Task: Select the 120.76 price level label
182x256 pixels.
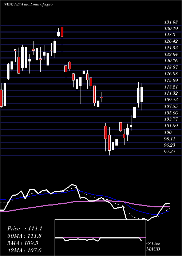Action: click(x=171, y=61)
